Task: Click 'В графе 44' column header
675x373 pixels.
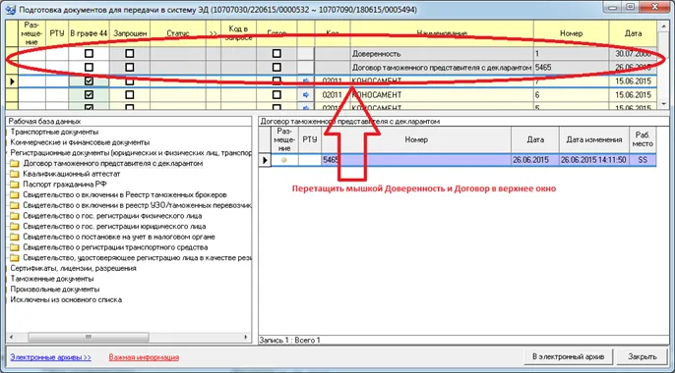Action: click(89, 33)
